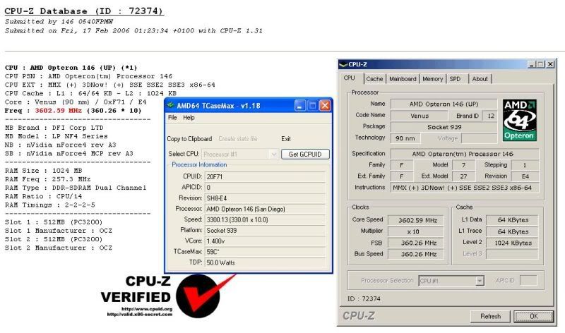Screen dimensions: 565x333
Task: Click the CPU-Z title bar app icon
Action: coord(343,64)
